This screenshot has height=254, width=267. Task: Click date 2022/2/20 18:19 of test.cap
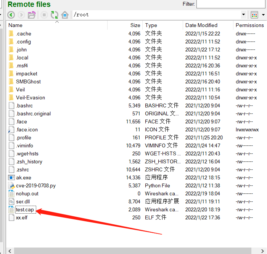pos(203,209)
